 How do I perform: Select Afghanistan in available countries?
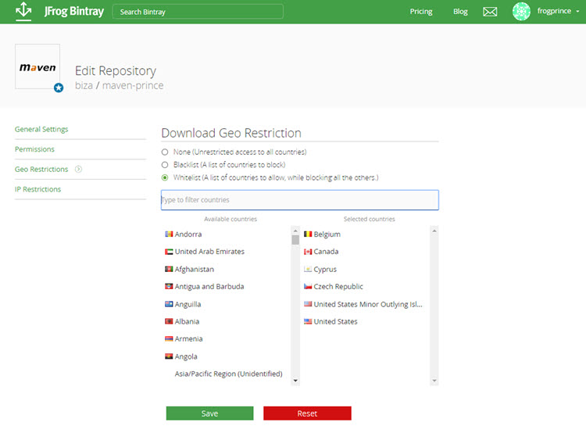195,269
